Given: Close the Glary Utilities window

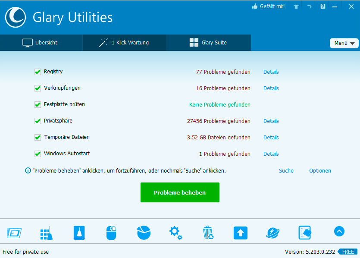Looking at the screenshot, I should pyautogui.click(x=351, y=6).
